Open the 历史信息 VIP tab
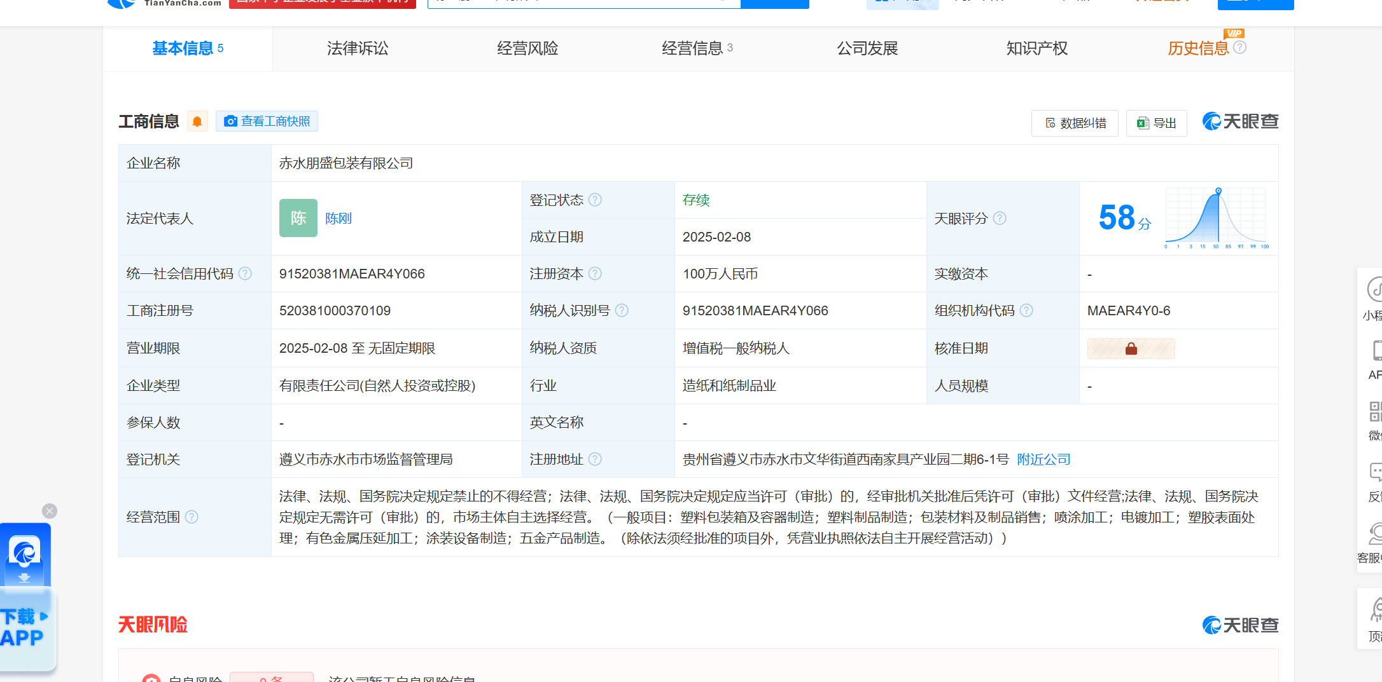This screenshot has height=682, width=1382. pyautogui.click(x=1198, y=48)
